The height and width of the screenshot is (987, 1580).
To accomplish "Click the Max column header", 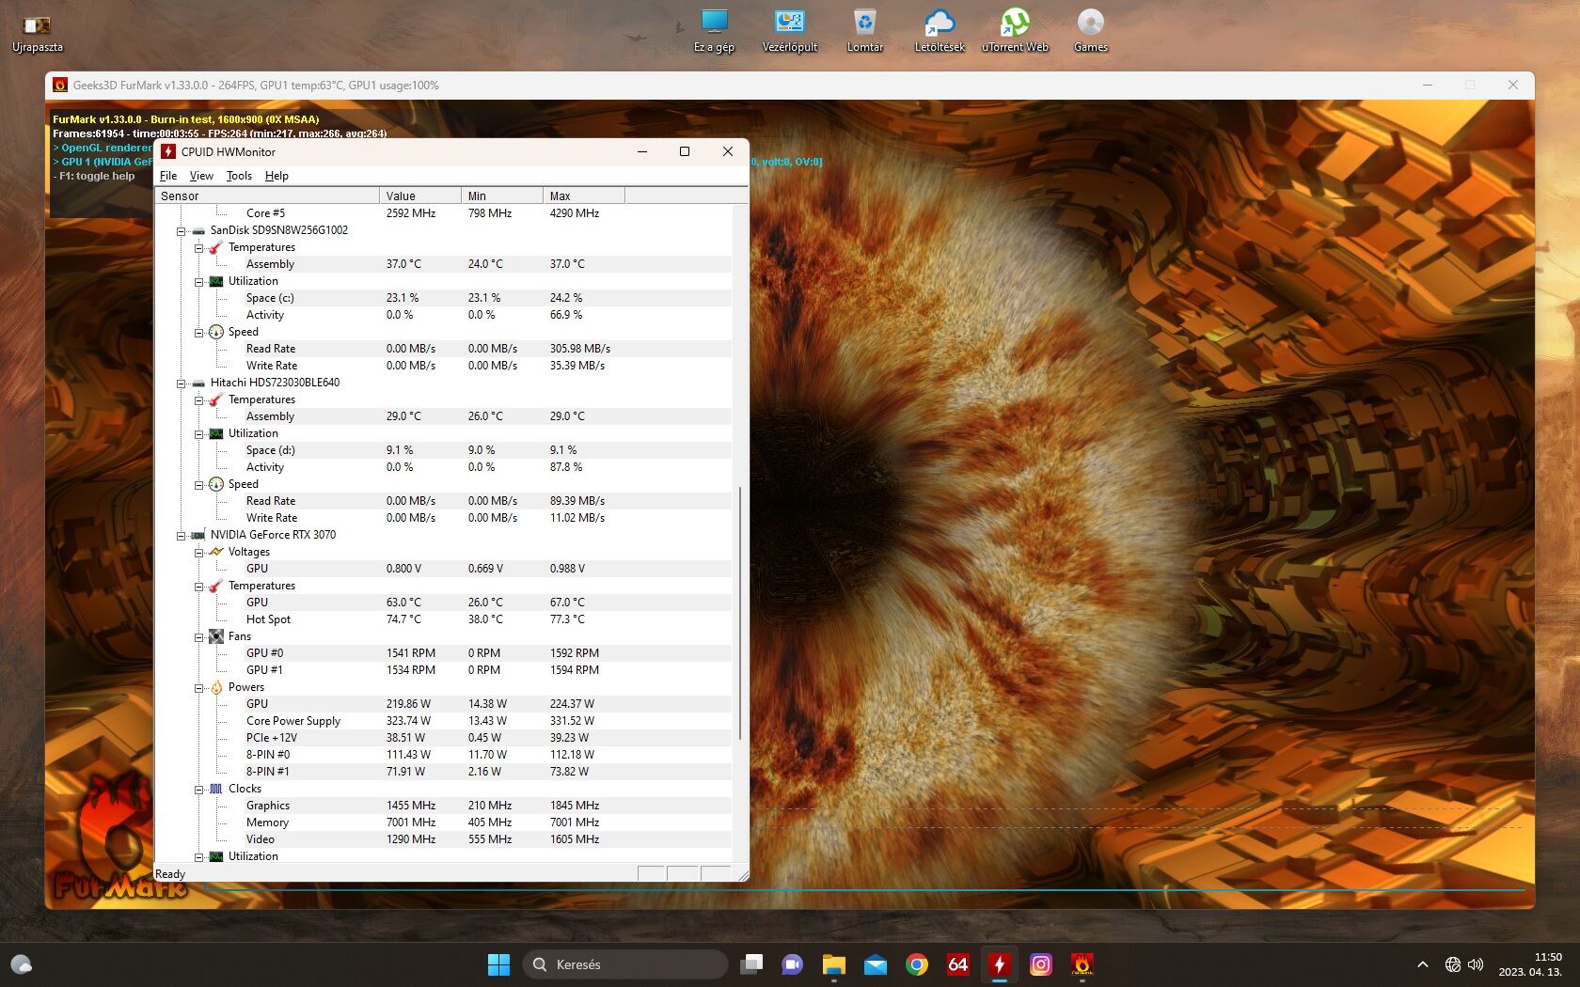I will (584, 196).
